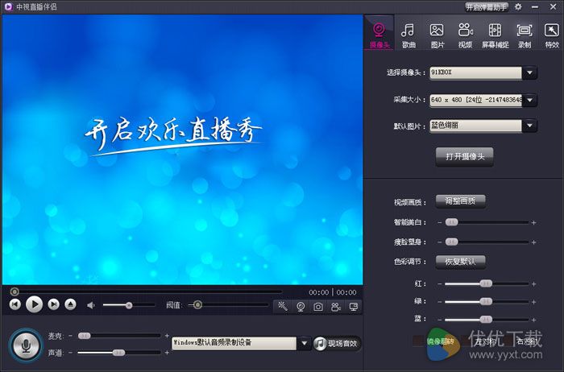Open the 屏幕捕捉 screen capture tab
This screenshot has height=372, width=564.
[x=495, y=35]
